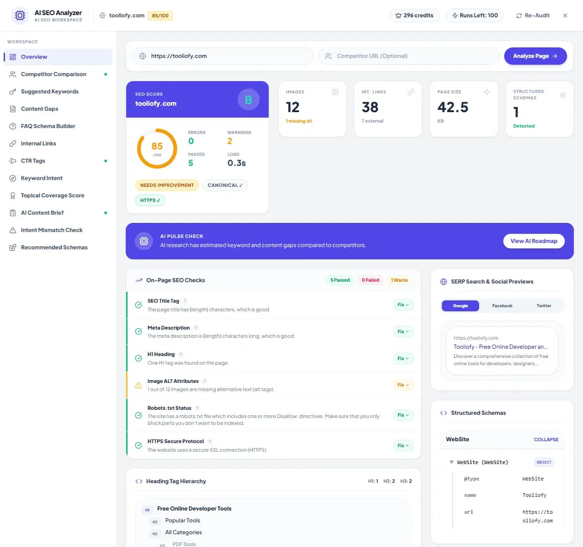The image size is (583, 547).
Task: Click the Topical Coverage Score badge icon
Action: (x=13, y=196)
